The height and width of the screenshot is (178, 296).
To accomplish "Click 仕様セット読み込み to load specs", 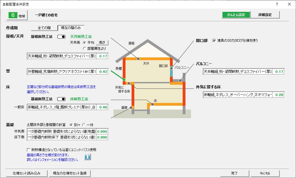I will [27, 173].
